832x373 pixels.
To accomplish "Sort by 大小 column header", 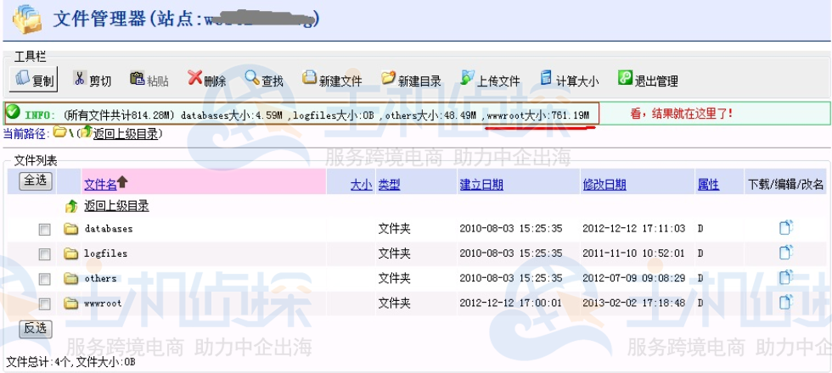I will click(362, 185).
